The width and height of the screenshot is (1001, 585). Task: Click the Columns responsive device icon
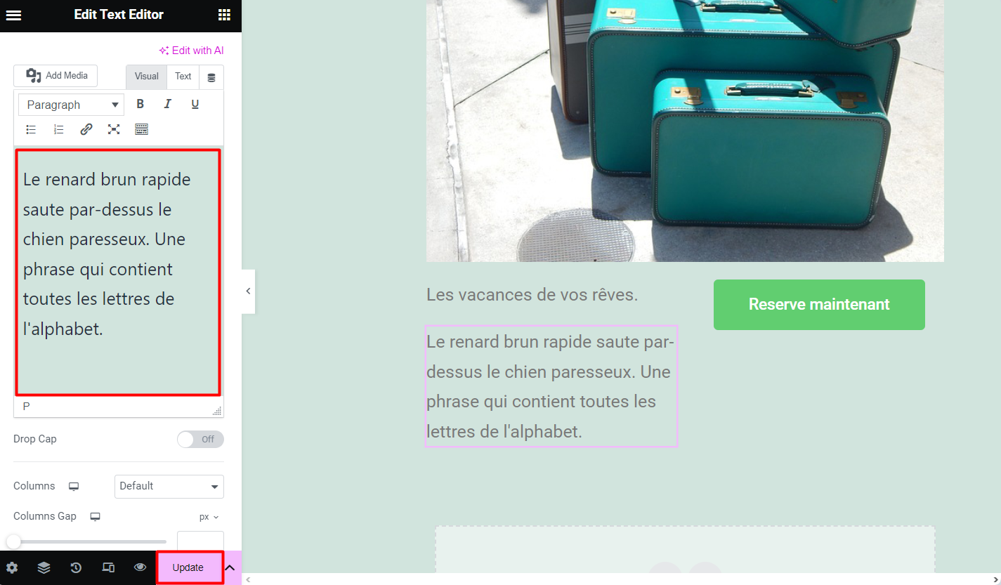click(73, 486)
